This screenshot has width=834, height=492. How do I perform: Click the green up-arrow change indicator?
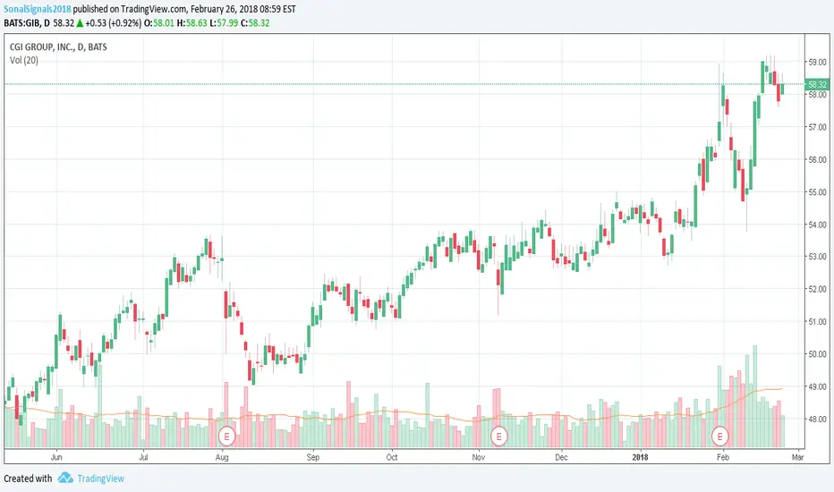coord(80,23)
